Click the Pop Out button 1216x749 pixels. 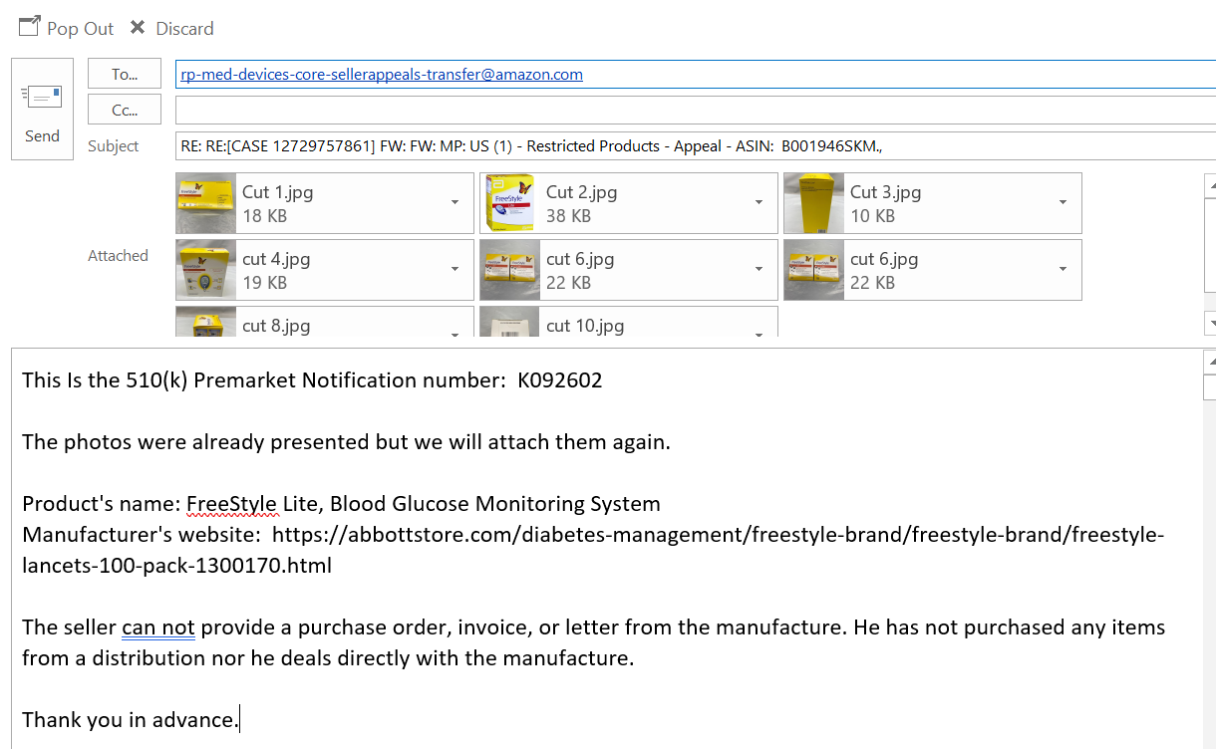click(67, 28)
